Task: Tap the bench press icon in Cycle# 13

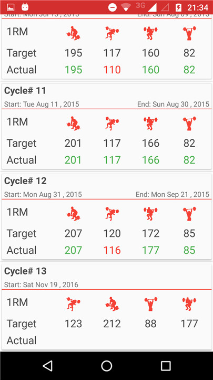Action: click(x=74, y=304)
